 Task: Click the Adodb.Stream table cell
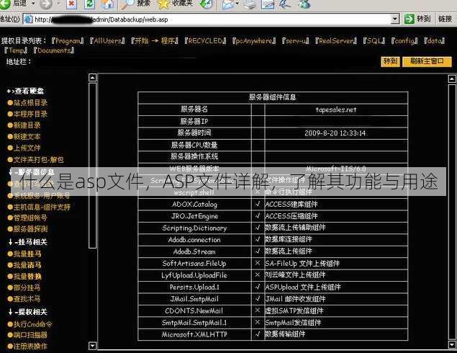[194, 251]
